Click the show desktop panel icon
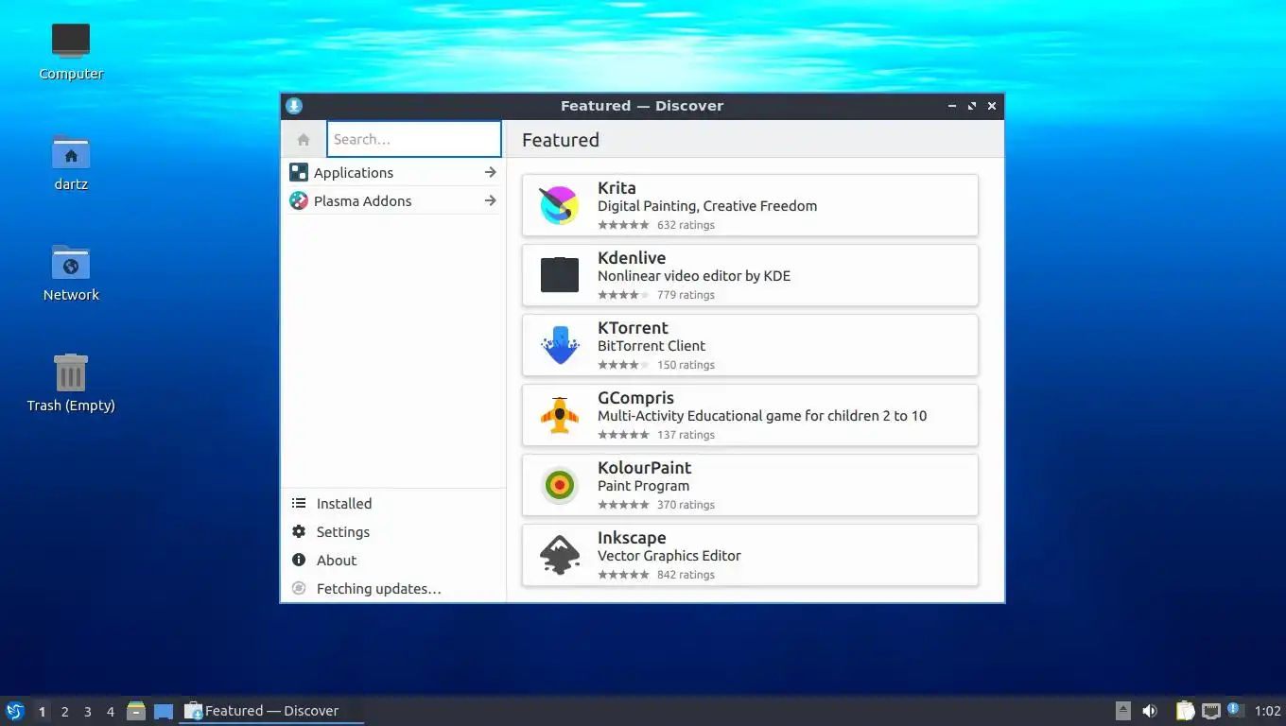 pyautogui.click(x=164, y=711)
